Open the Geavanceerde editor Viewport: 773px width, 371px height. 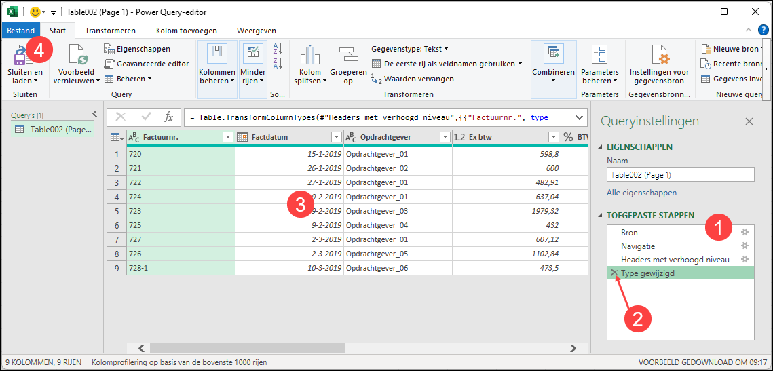(x=147, y=64)
